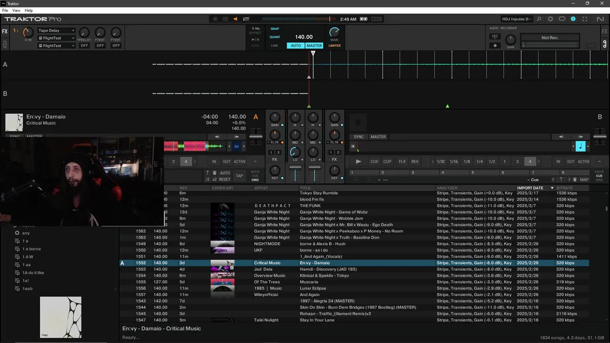610x343 pixels.
Task: Select the MOVE tab on deck B
Action: click(x=599, y=171)
